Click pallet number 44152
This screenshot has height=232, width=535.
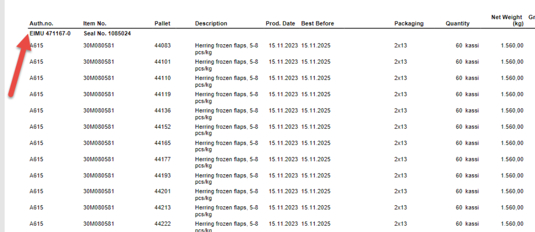pyautogui.click(x=163, y=127)
